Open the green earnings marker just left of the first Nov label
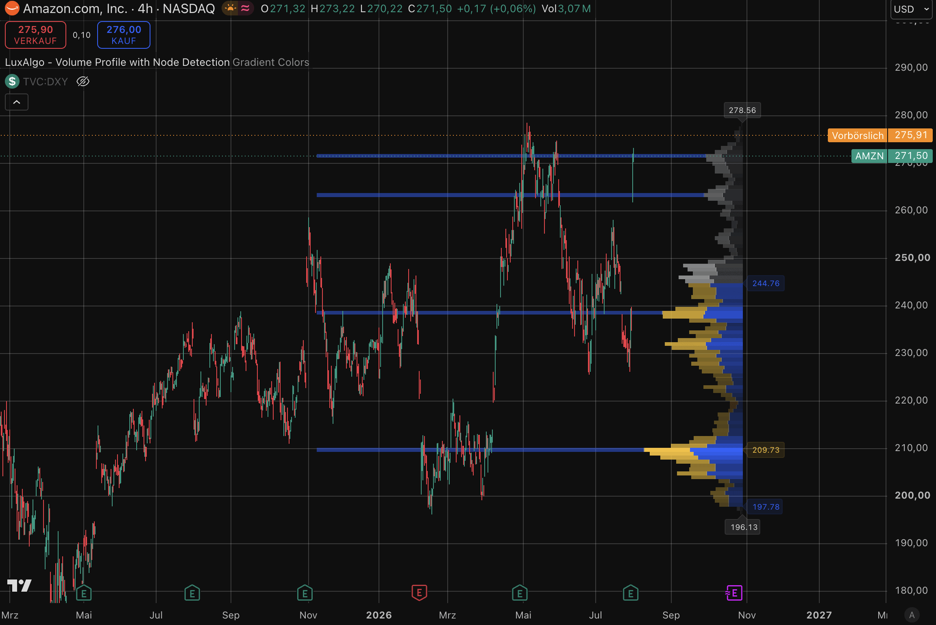The height and width of the screenshot is (625, 936). click(305, 593)
